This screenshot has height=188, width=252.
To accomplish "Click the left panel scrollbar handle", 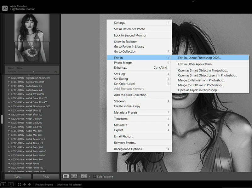I will point(2,119).
